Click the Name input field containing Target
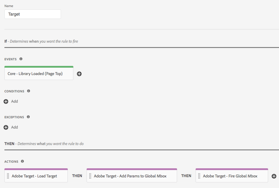The image size is (279, 188). [x=33, y=14]
